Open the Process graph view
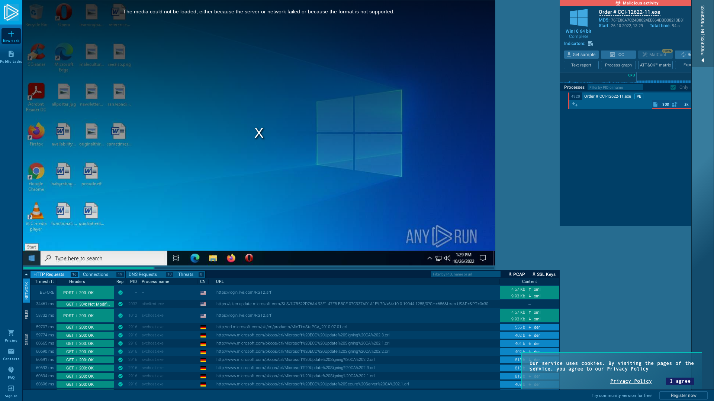The width and height of the screenshot is (714, 401). [618, 65]
